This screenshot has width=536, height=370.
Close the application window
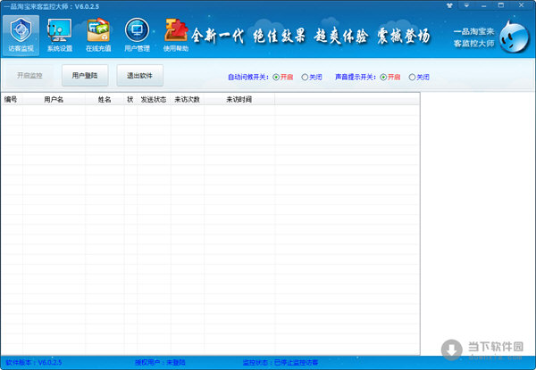(522, 5)
